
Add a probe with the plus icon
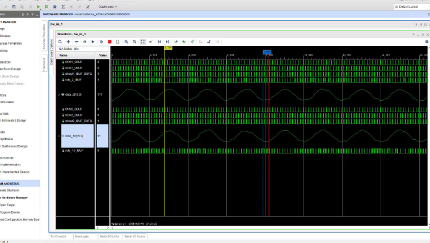(68, 42)
